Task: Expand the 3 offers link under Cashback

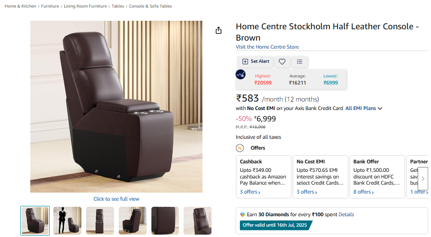Action: 251,192
